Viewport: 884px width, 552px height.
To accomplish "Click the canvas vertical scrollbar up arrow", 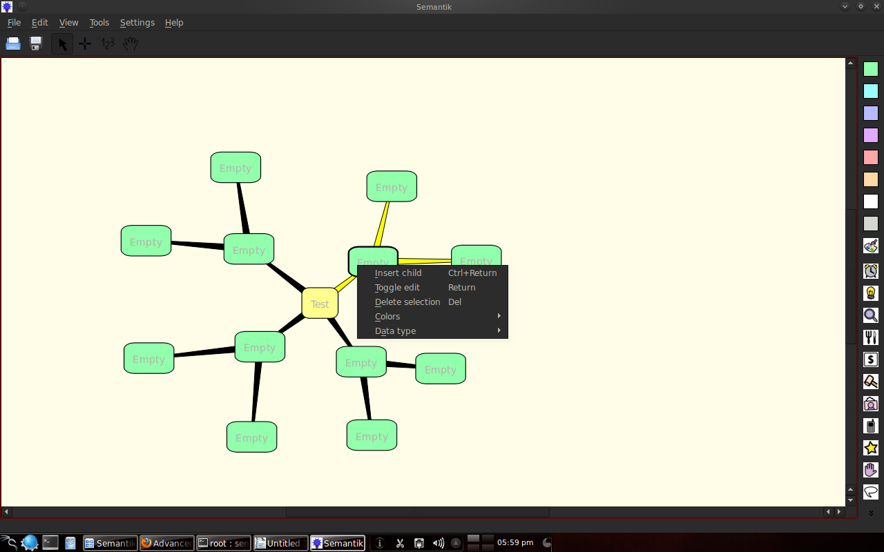I will [851, 63].
